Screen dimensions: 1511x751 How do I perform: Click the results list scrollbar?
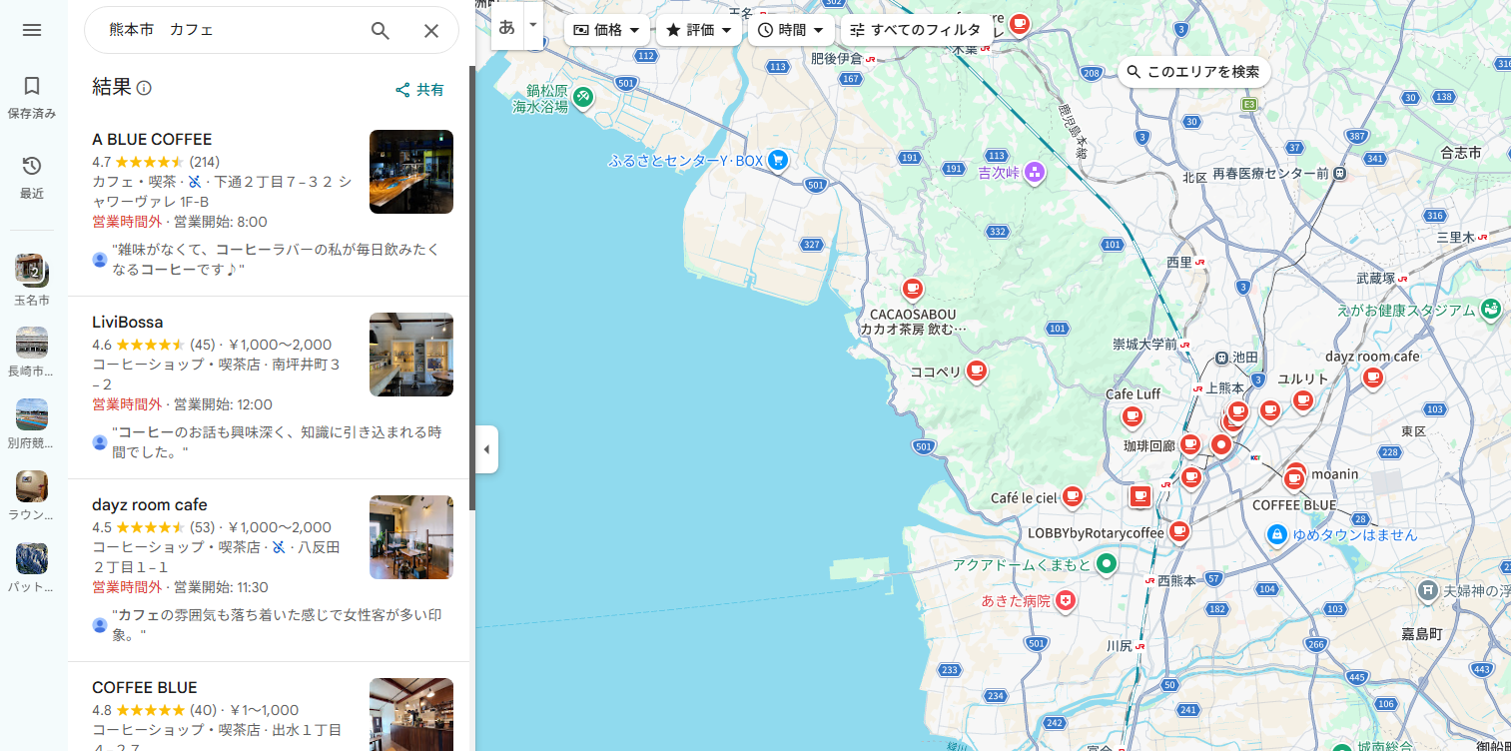(472, 300)
